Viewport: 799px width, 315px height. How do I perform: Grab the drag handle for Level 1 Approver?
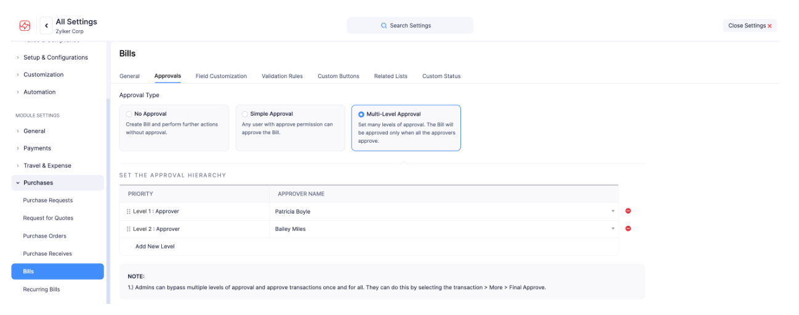click(129, 212)
